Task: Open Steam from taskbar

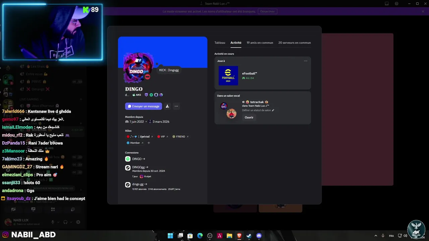Action: [249, 236]
